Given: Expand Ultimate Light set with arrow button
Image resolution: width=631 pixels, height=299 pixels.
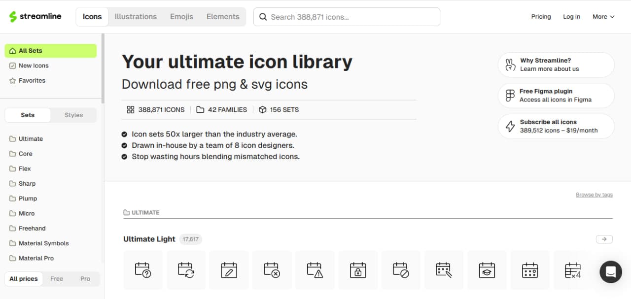Looking at the screenshot, I should click(604, 239).
